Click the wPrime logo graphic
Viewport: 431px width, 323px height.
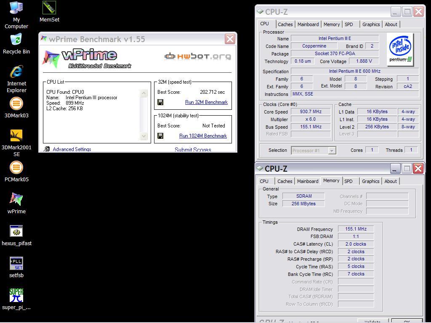pos(87,58)
